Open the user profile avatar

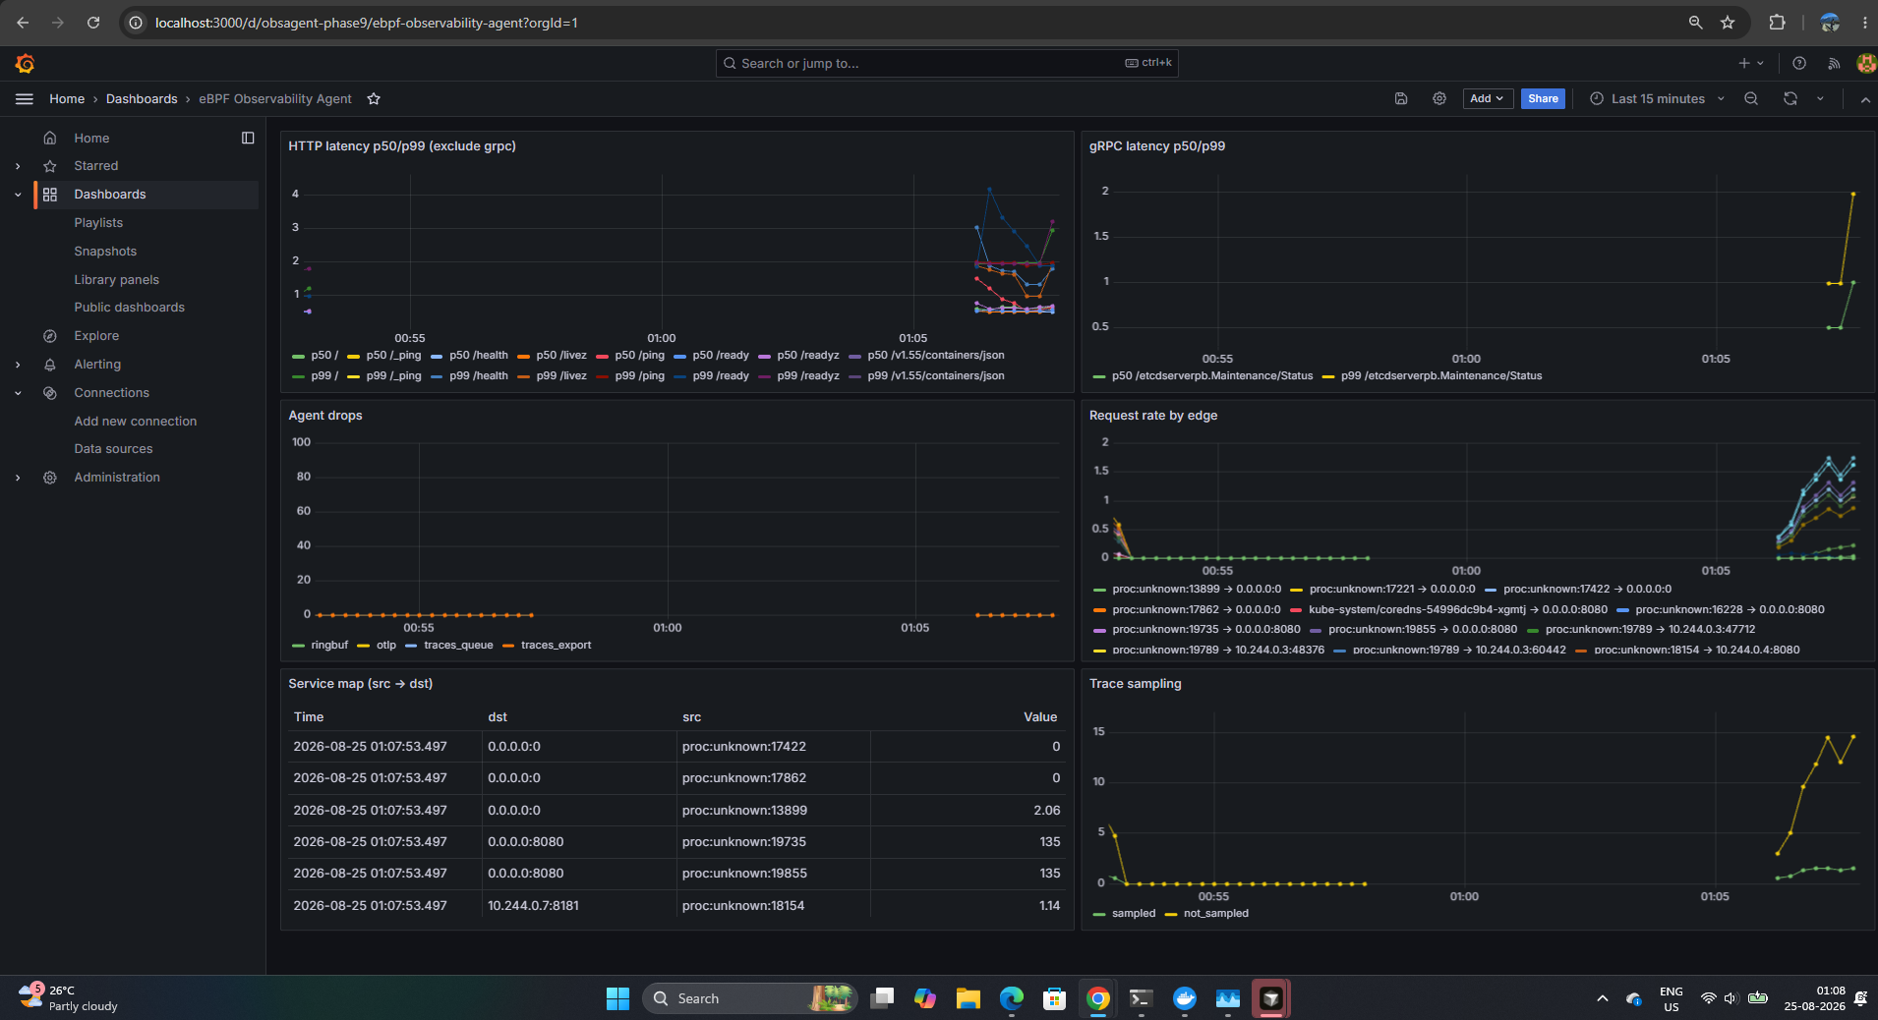(1865, 64)
